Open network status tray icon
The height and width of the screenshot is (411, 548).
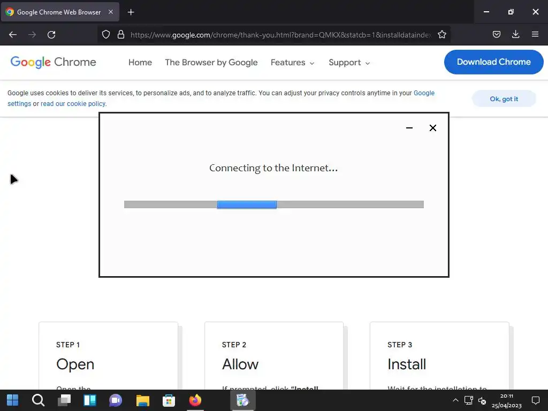click(x=469, y=400)
